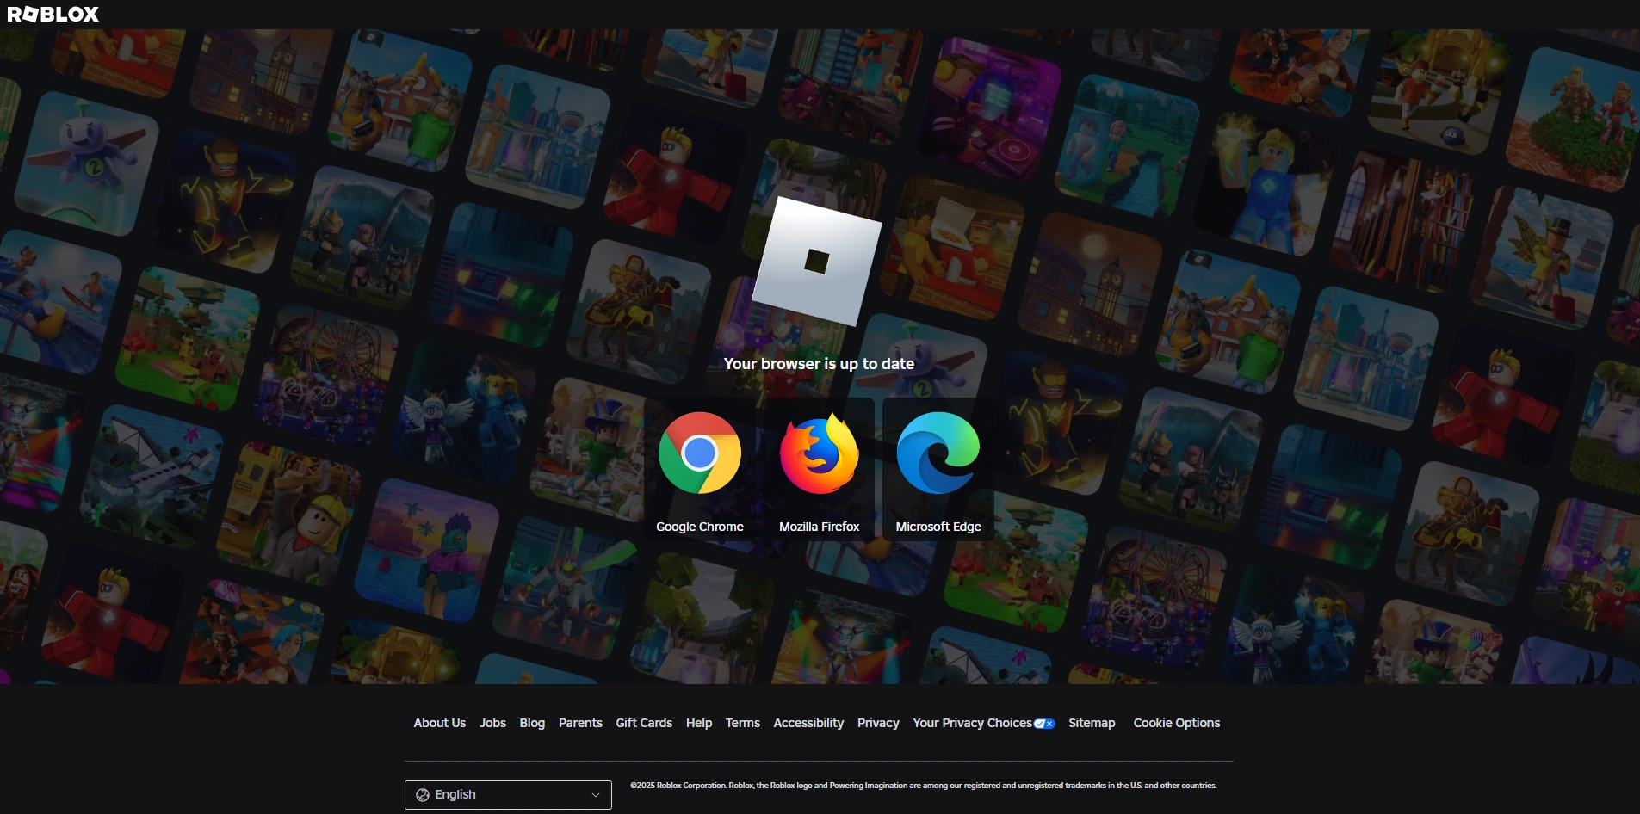
Task: View the Sitemap link
Action: pos(1092,723)
